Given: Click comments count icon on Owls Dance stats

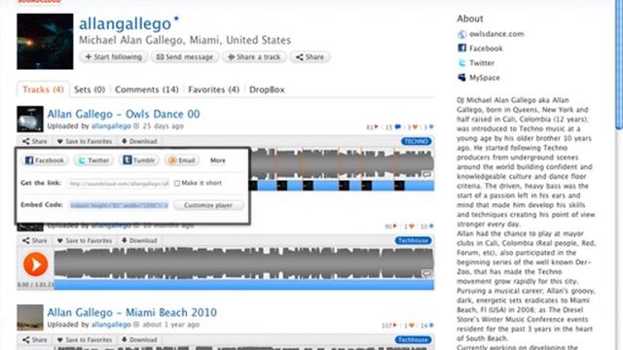Looking at the screenshot, I should click(398, 127).
